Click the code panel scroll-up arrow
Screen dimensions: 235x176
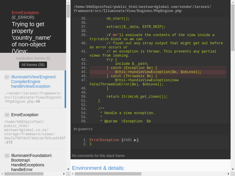(233, 2)
